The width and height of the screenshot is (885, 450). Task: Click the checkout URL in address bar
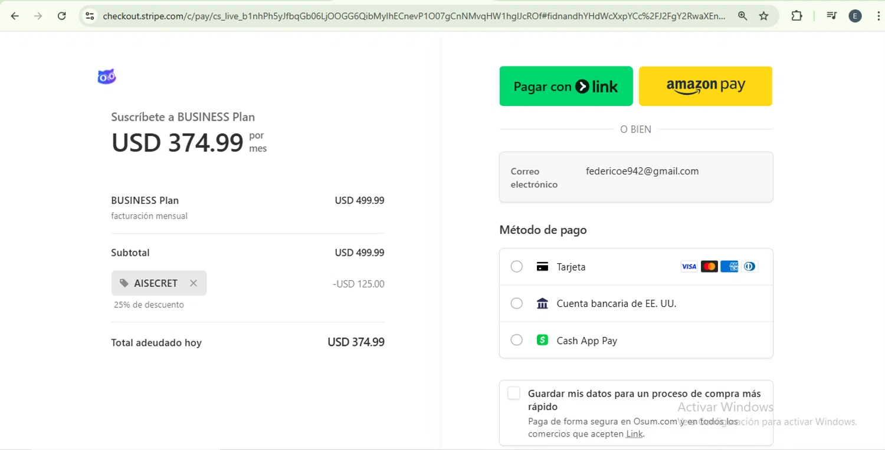(x=414, y=16)
